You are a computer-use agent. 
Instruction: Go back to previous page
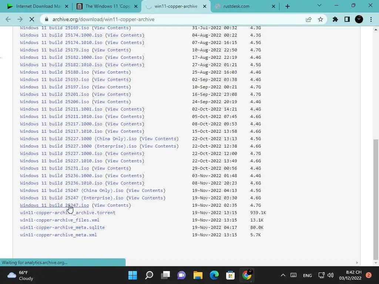point(8,19)
